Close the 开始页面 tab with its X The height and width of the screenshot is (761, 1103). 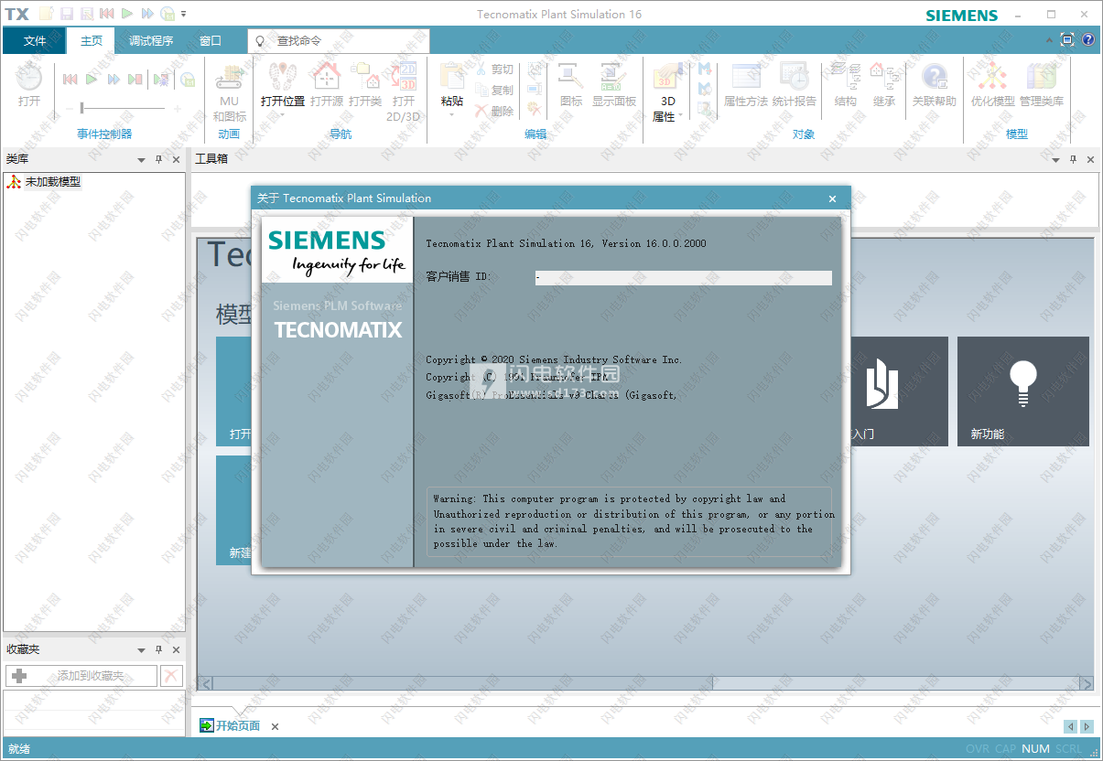(275, 726)
